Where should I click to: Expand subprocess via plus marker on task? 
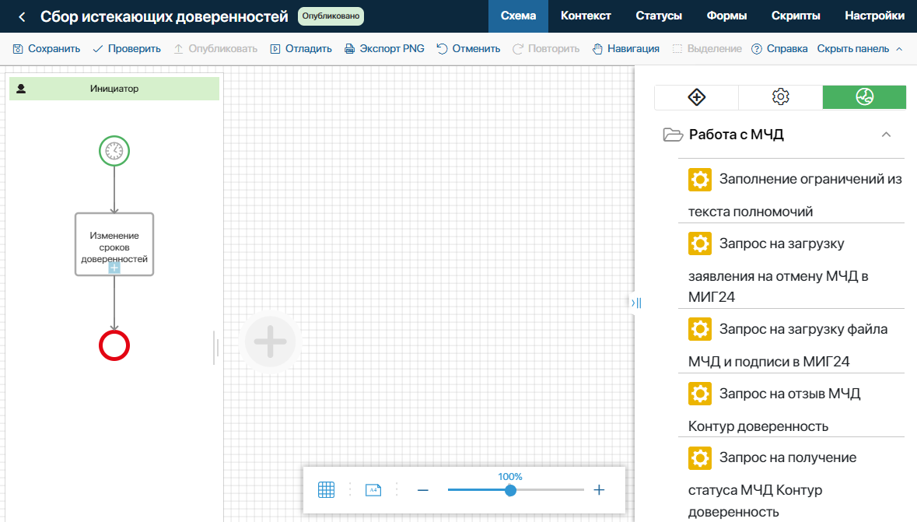click(x=114, y=268)
